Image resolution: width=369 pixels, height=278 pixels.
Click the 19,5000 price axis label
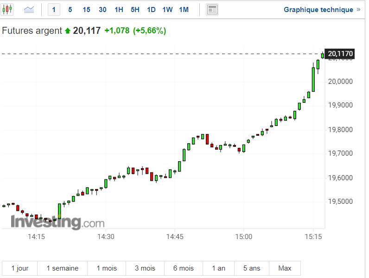(x=341, y=202)
